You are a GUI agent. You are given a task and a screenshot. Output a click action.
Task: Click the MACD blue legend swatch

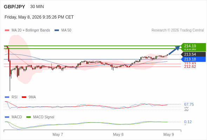click(x=7, y=117)
